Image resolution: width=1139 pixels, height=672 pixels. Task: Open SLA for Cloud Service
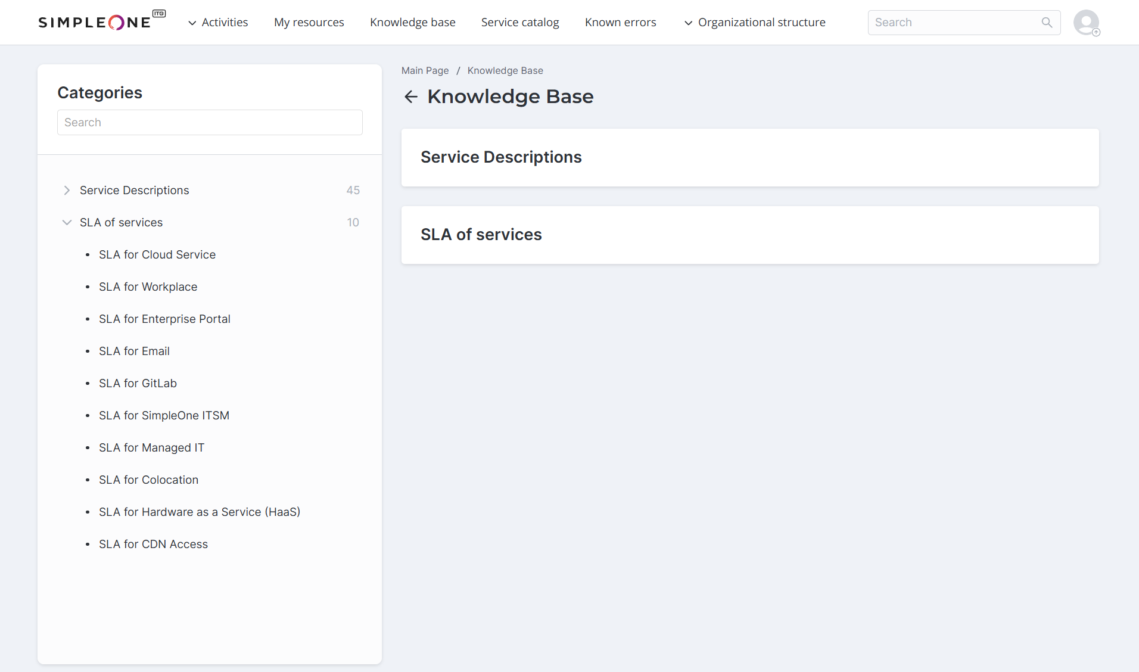click(x=157, y=254)
